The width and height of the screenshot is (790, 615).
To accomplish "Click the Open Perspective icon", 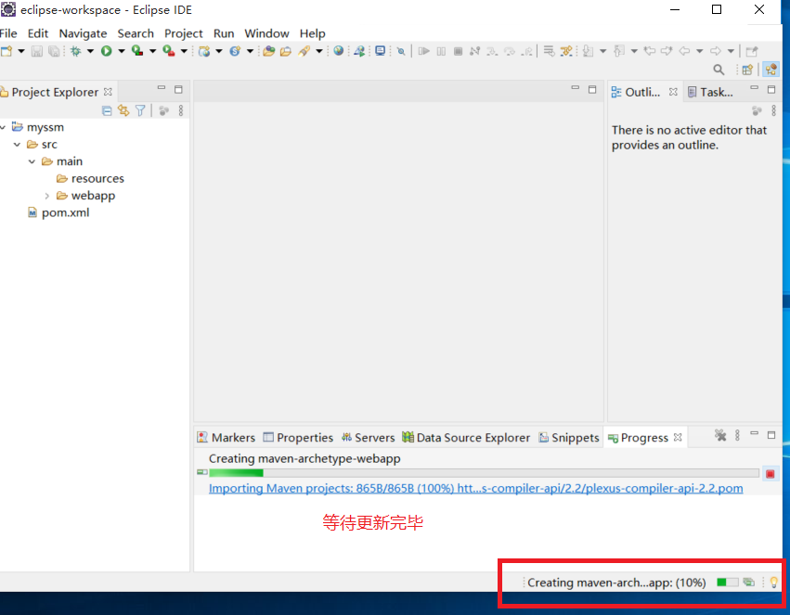I will click(x=747, y=70).
